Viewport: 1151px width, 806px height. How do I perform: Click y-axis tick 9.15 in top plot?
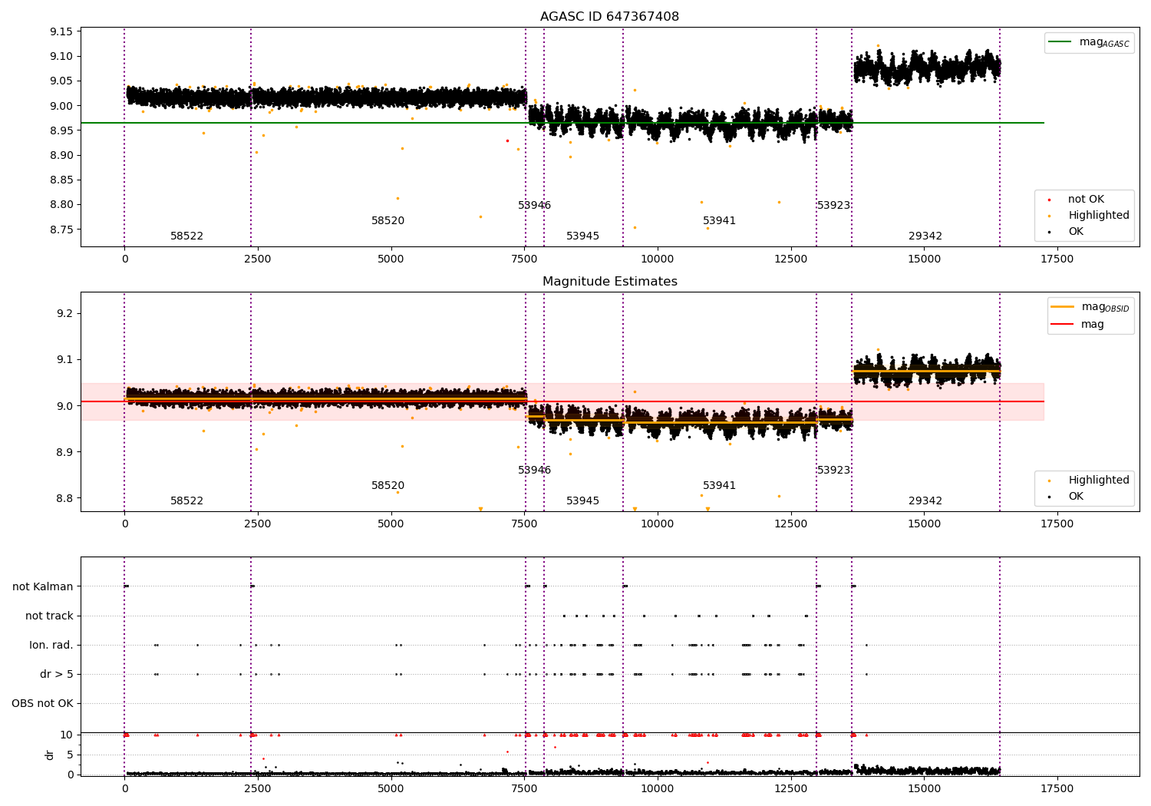point(61,31)
